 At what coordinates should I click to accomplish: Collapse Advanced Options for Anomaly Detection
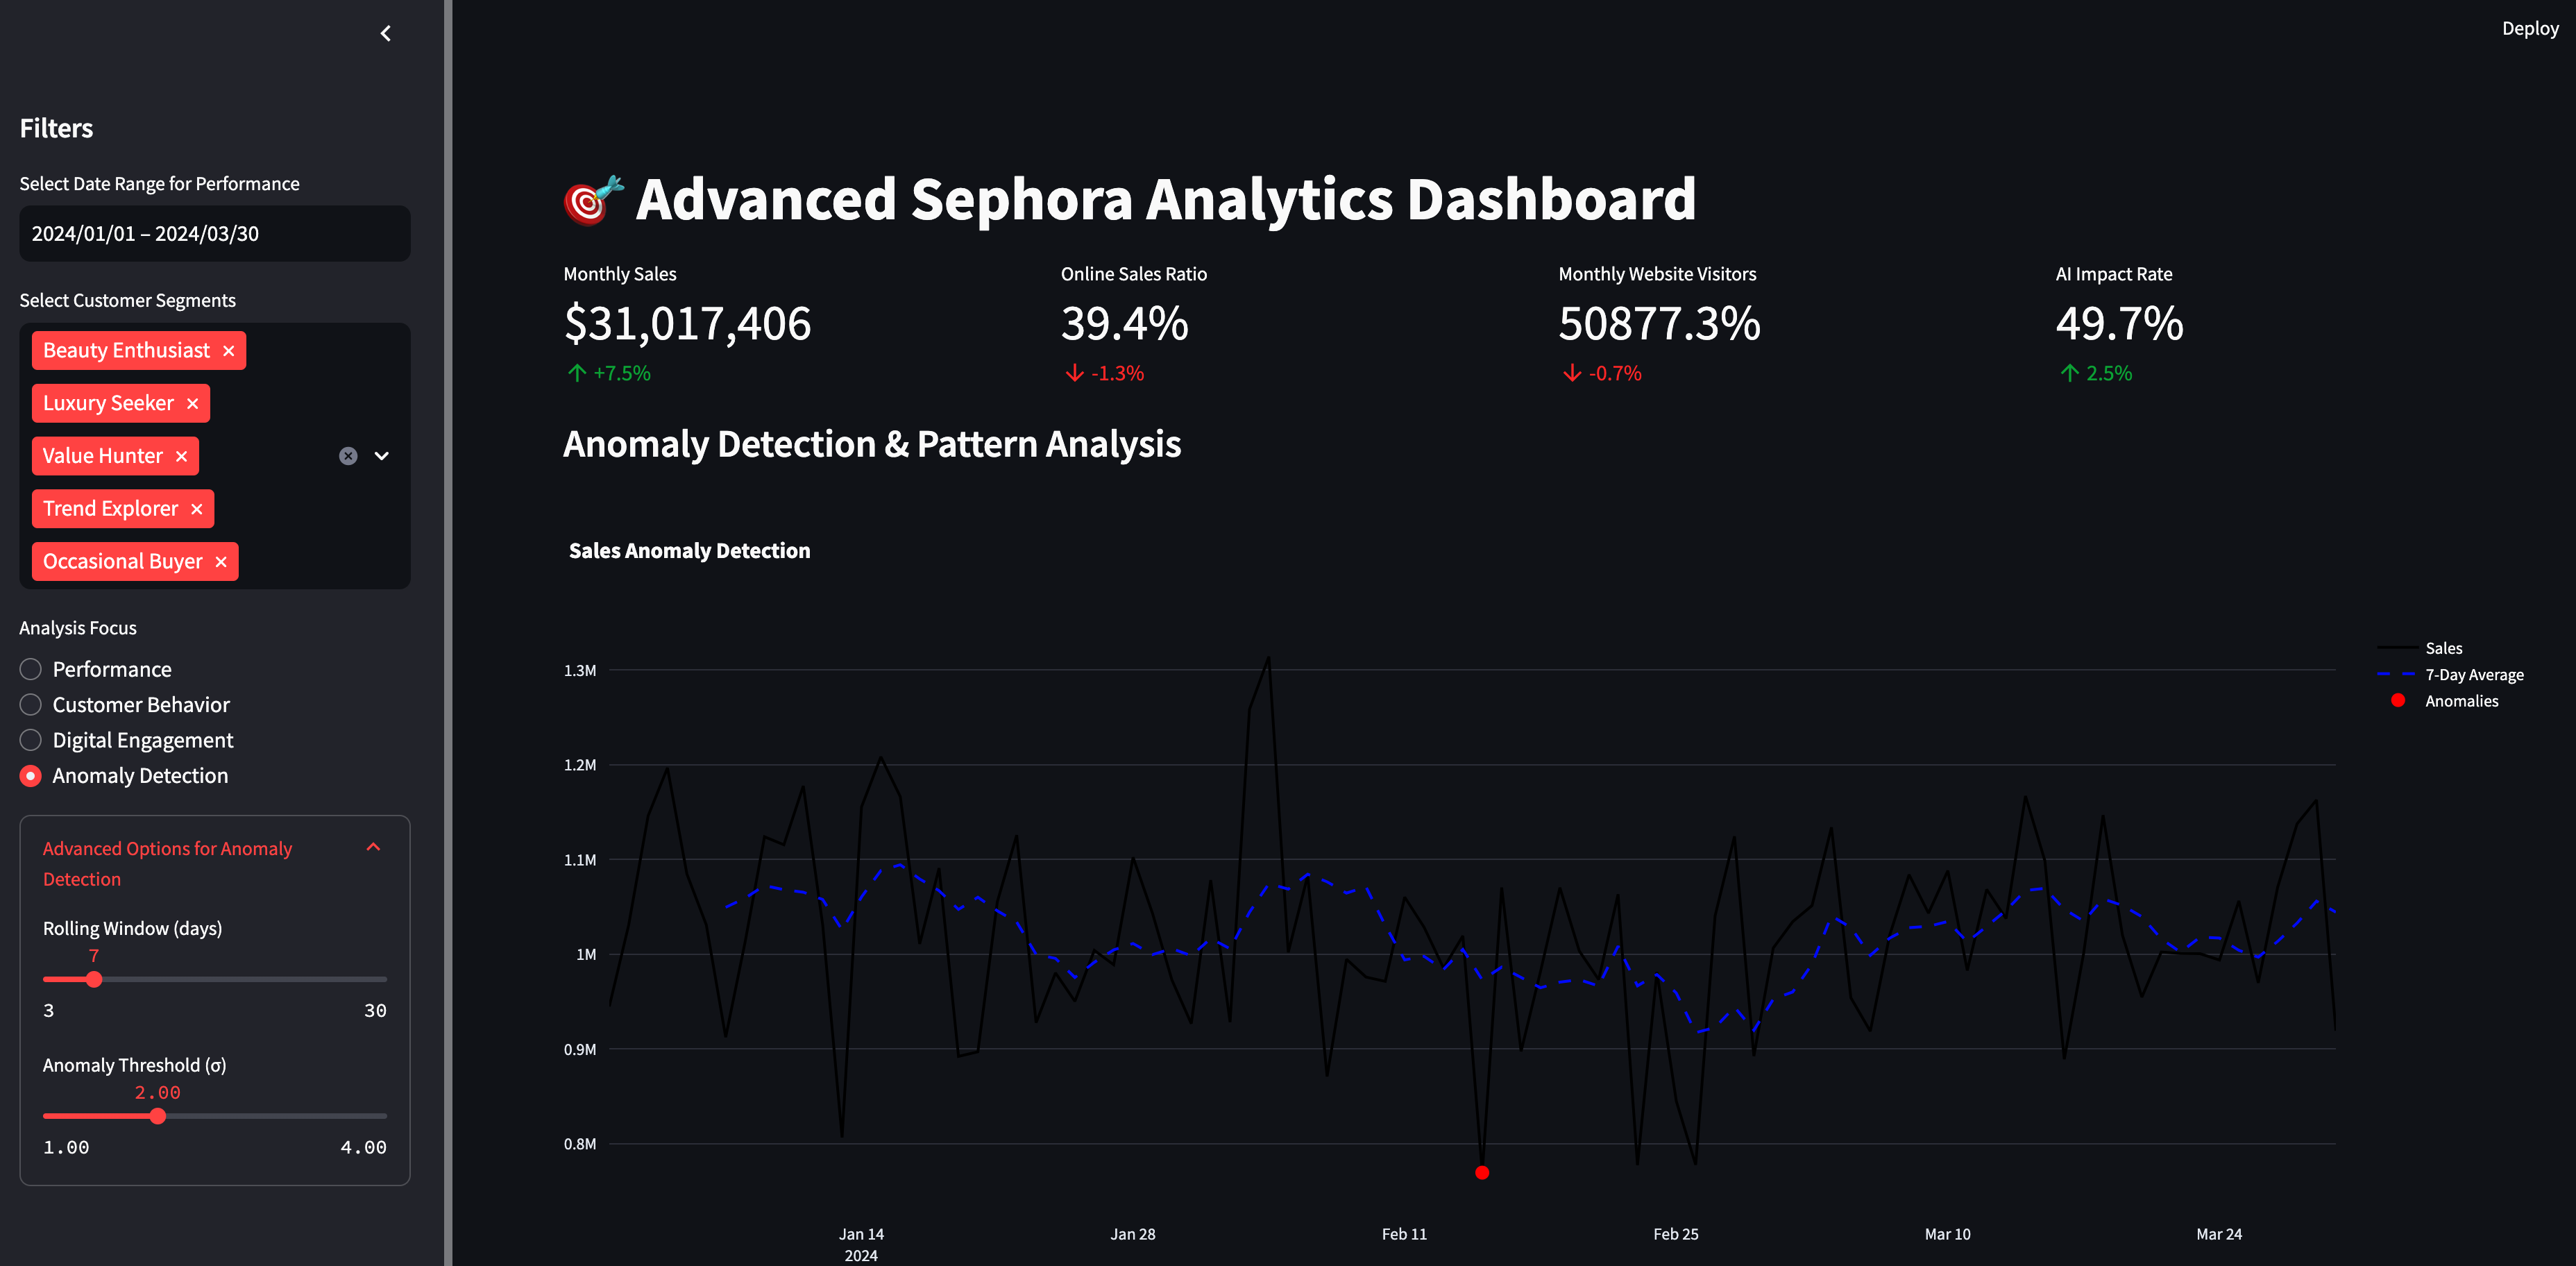(x=215, y=863)
